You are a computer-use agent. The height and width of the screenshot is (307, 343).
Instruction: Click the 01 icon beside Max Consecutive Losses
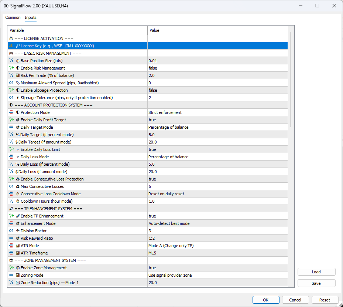click(10, 186)
